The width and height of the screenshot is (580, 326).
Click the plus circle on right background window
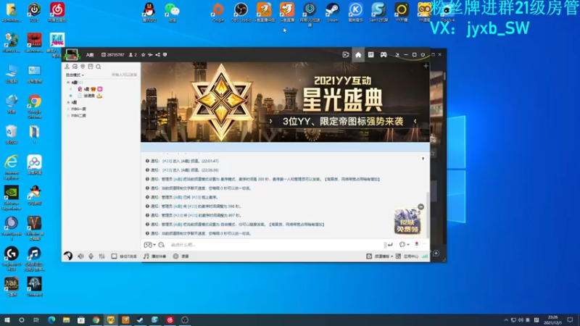pos(436,253)
